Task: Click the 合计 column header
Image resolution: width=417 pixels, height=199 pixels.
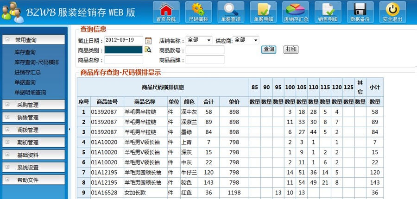Action: tap(209, 102)
